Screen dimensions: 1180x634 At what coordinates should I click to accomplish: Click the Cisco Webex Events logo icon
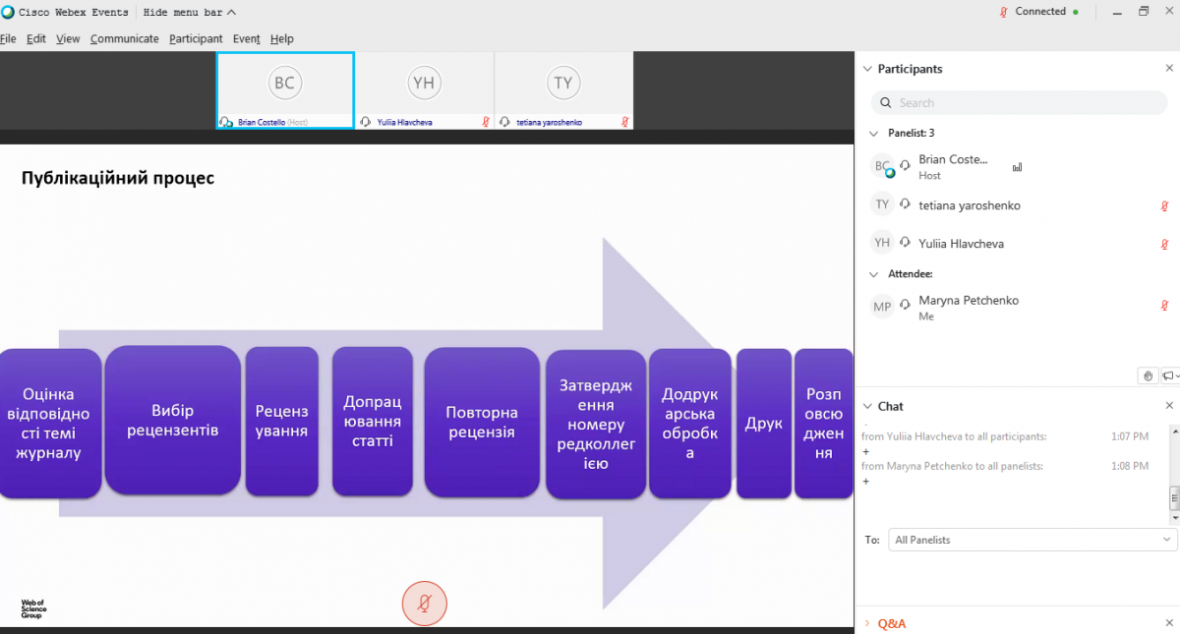tap(8, 13)
